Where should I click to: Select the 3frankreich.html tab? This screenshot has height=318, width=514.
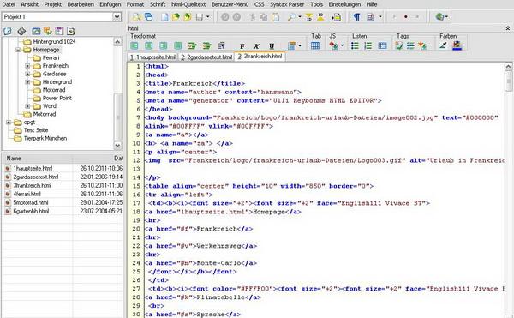point(260,57)
